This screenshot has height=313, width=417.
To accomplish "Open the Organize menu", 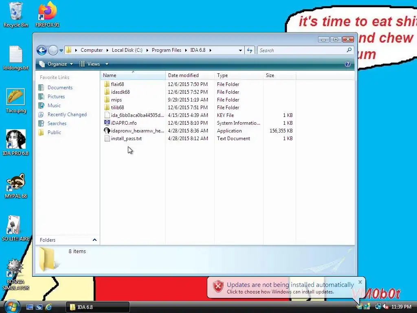I will point(56,64).
